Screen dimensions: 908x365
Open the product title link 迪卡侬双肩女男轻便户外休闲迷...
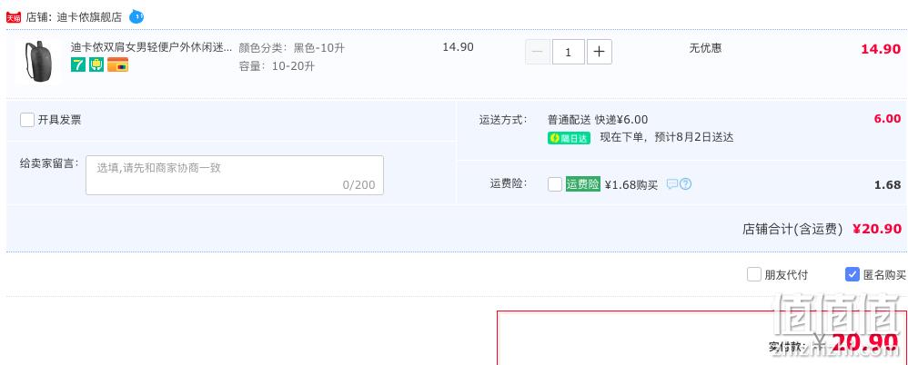click(152, 47)
